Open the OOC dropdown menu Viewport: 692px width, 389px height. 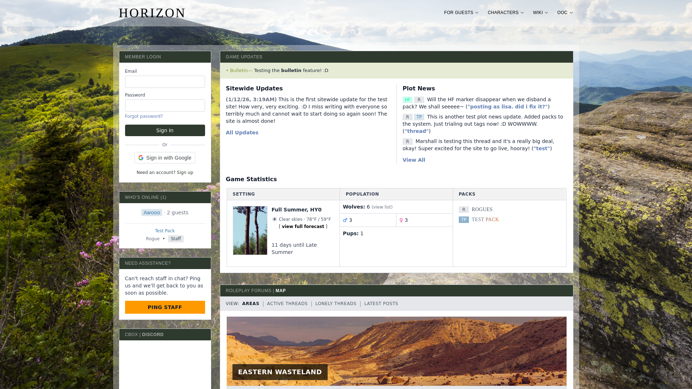point(565,13)
